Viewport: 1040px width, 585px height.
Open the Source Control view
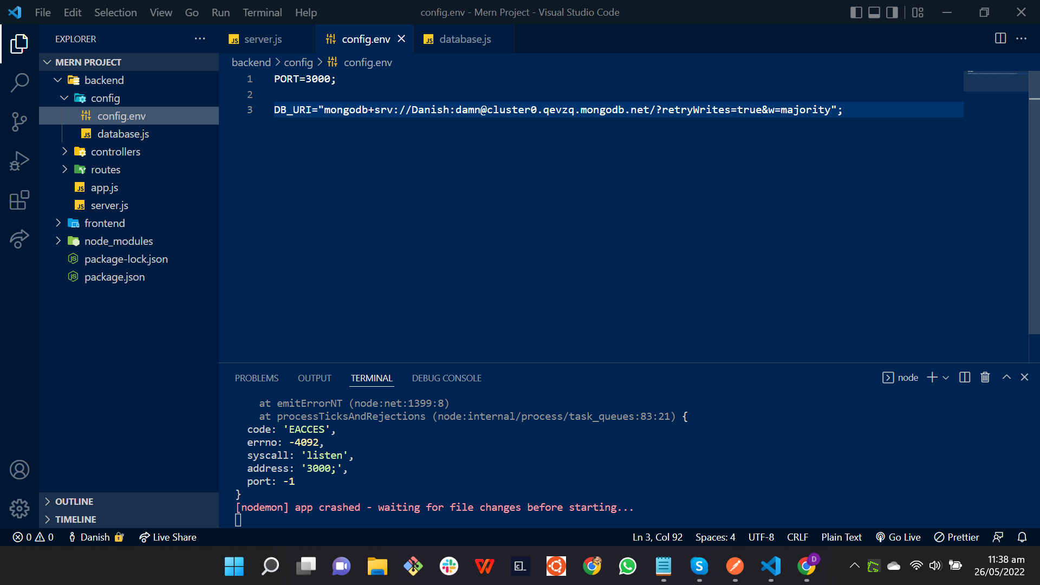coord(19,122)
